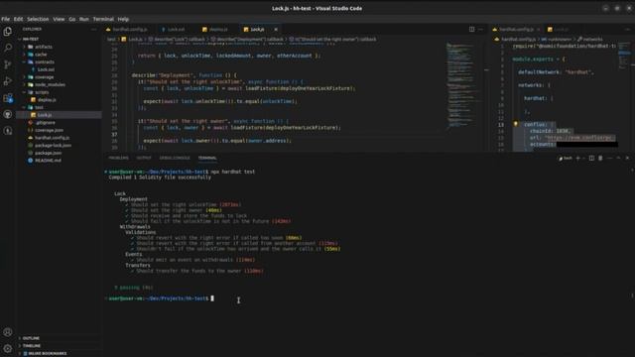Open the File menu

pyautogui.click(x=5, y=19)
